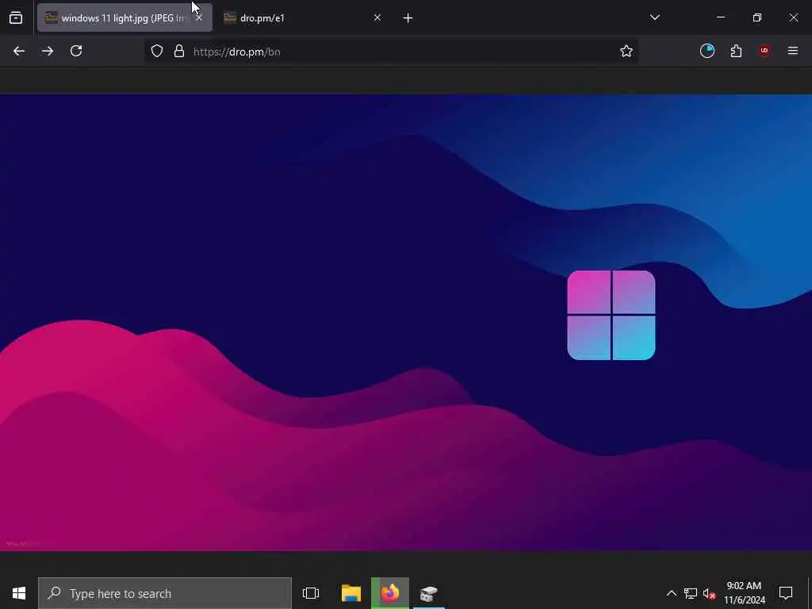This screenshot has height=609, width=812.
Task: Restore down the Firefox window
Action: [x=757, y=17]
